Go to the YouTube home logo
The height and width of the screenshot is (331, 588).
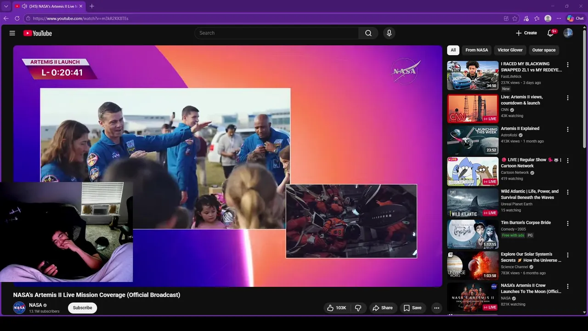38,33
